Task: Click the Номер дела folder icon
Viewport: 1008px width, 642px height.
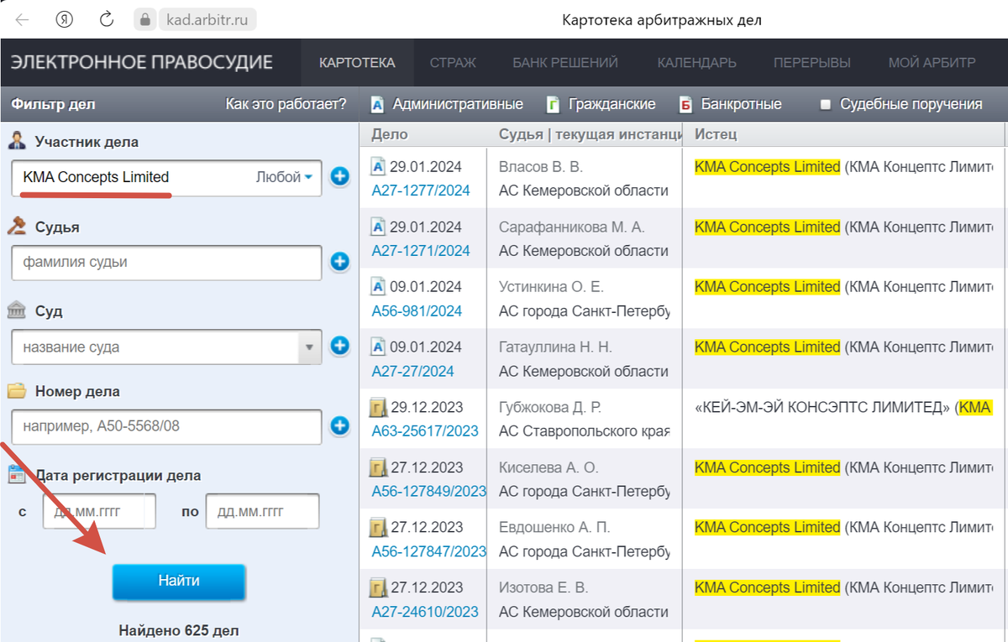Action: (x=17, y=391)
